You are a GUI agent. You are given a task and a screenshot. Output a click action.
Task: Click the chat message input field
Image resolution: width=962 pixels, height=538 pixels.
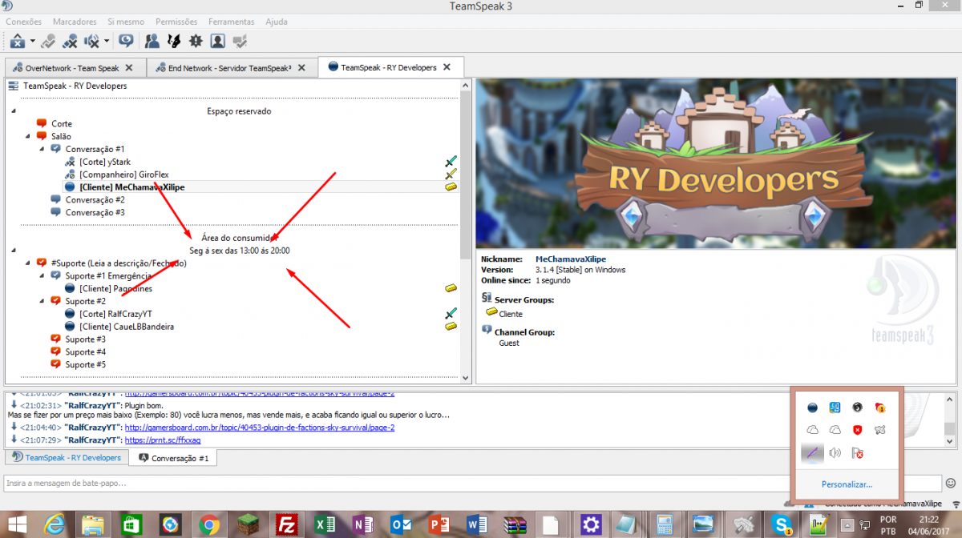(471, 484)
